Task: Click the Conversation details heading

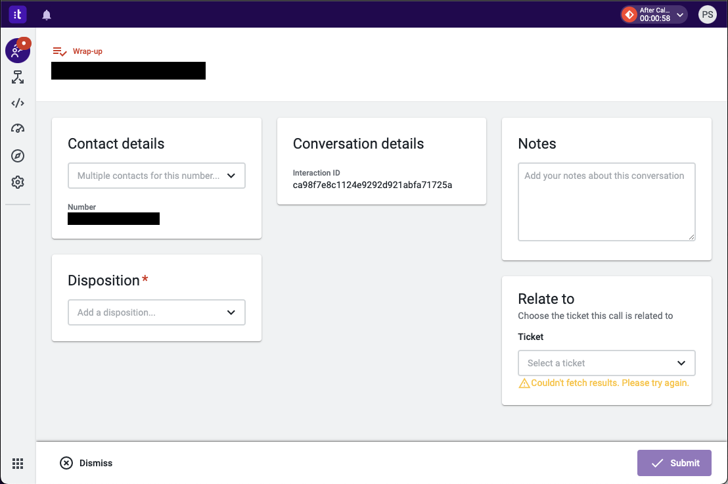Action: click(x=359, y=143)
